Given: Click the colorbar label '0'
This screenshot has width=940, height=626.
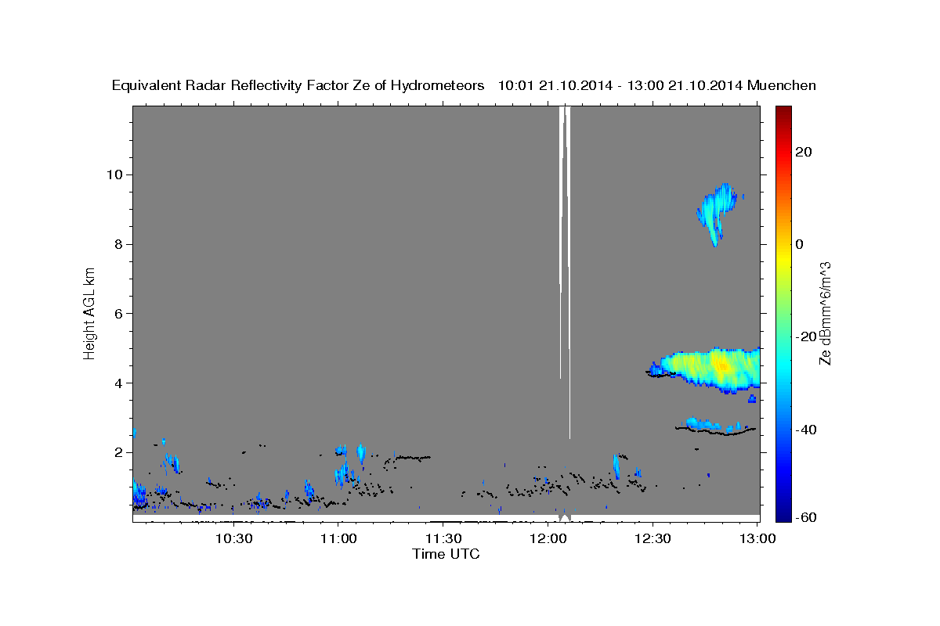Looking at the screenshot, I should (800, 244).
